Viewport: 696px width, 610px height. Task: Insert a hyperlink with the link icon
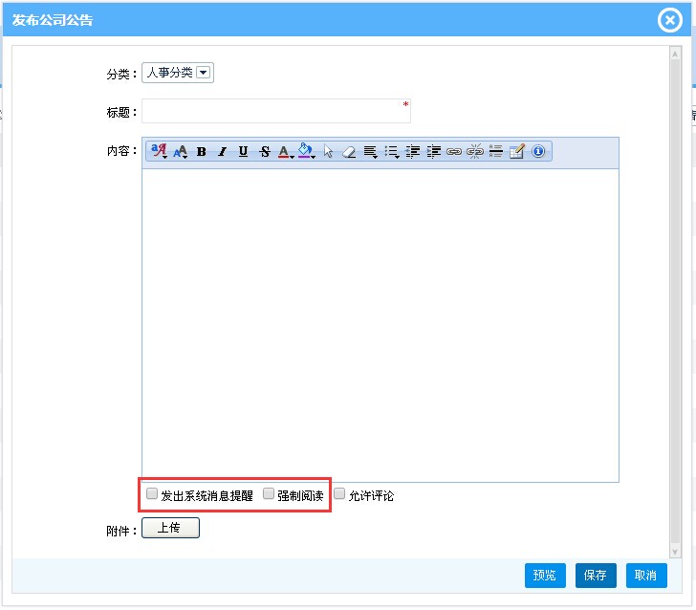click(453, 152)
